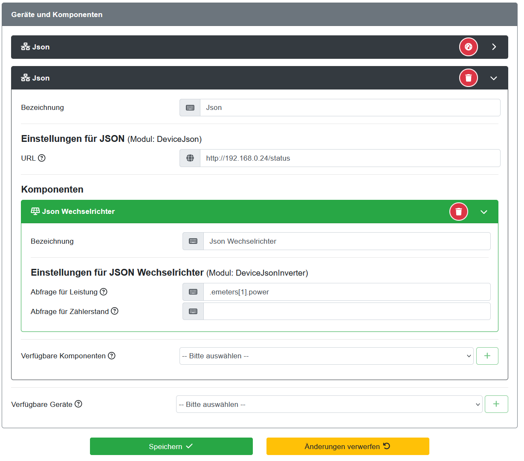524x461 pixels.
Task: Show help for Abfrage für Zählerstand
Action: 115,311
